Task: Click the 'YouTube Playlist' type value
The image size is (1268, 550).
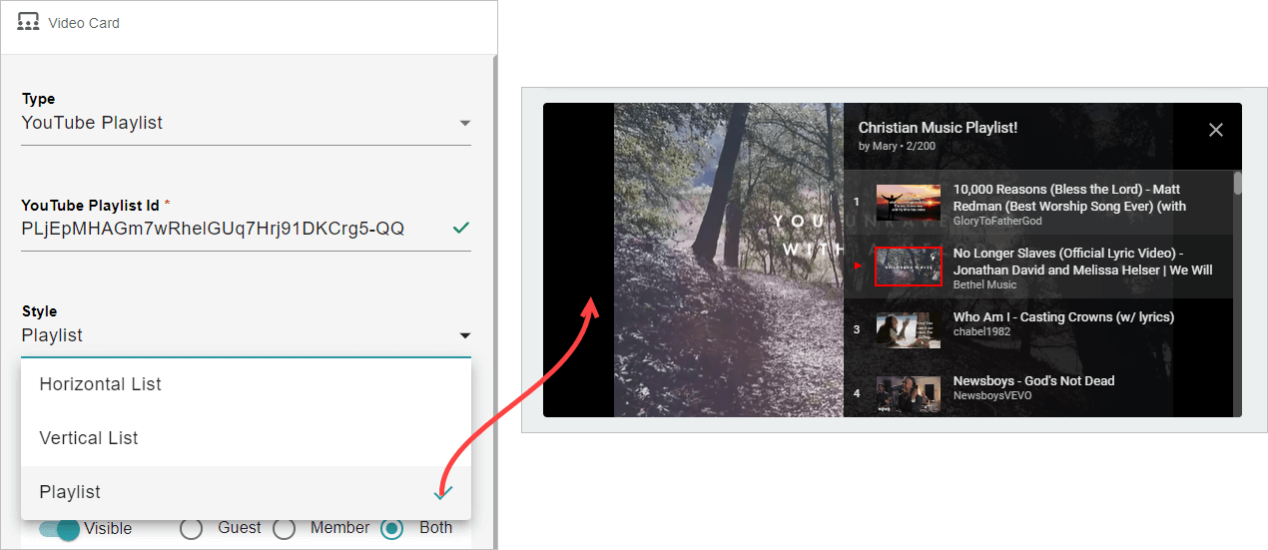Action: [x=92, y=123]
